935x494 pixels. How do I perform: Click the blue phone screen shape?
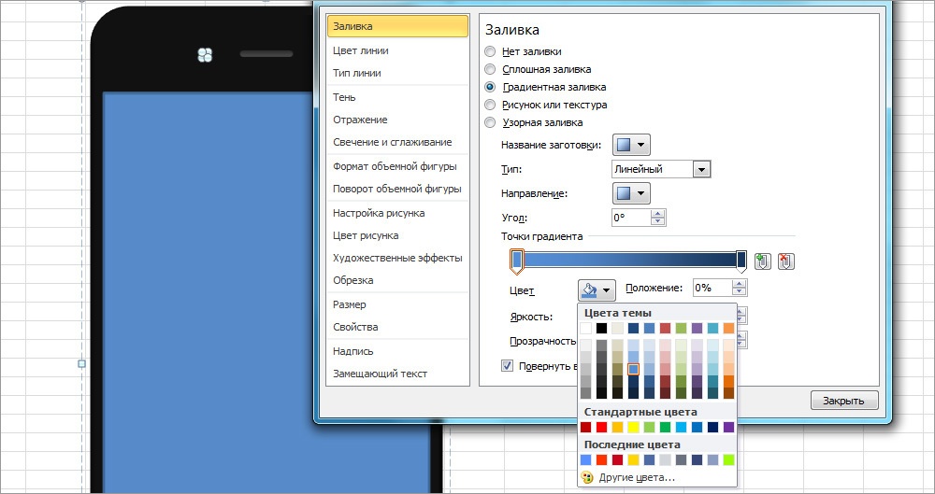(266, 292)
